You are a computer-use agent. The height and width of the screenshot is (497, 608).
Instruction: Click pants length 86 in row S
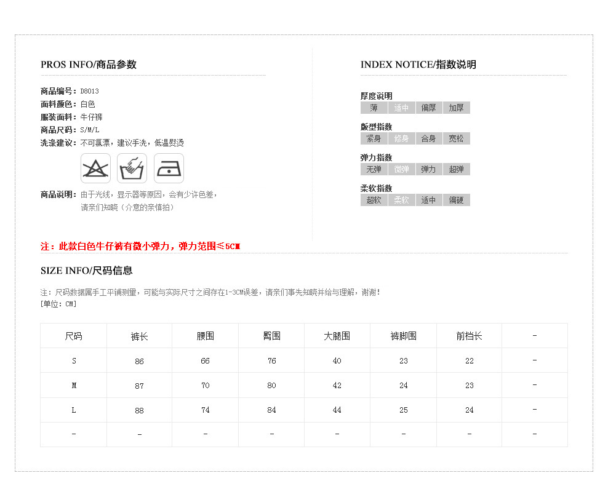pyautogui.click(x=139, y=361)
